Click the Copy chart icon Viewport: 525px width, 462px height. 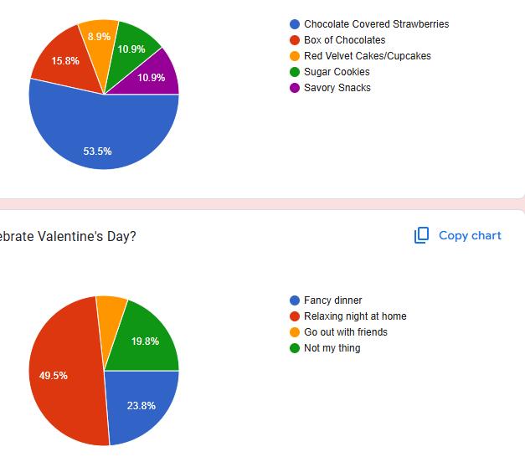pyautogui.click(x=422, y=235)
